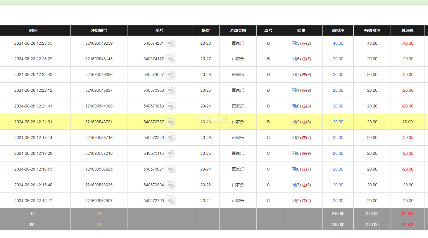Open the 40.00 total bet link
Screen dimensions: 428x238
338,43
